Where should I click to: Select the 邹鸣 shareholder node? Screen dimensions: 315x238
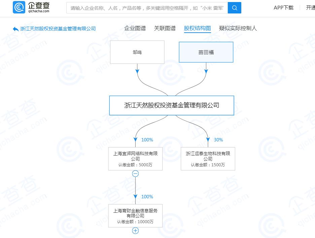(137, 52)
